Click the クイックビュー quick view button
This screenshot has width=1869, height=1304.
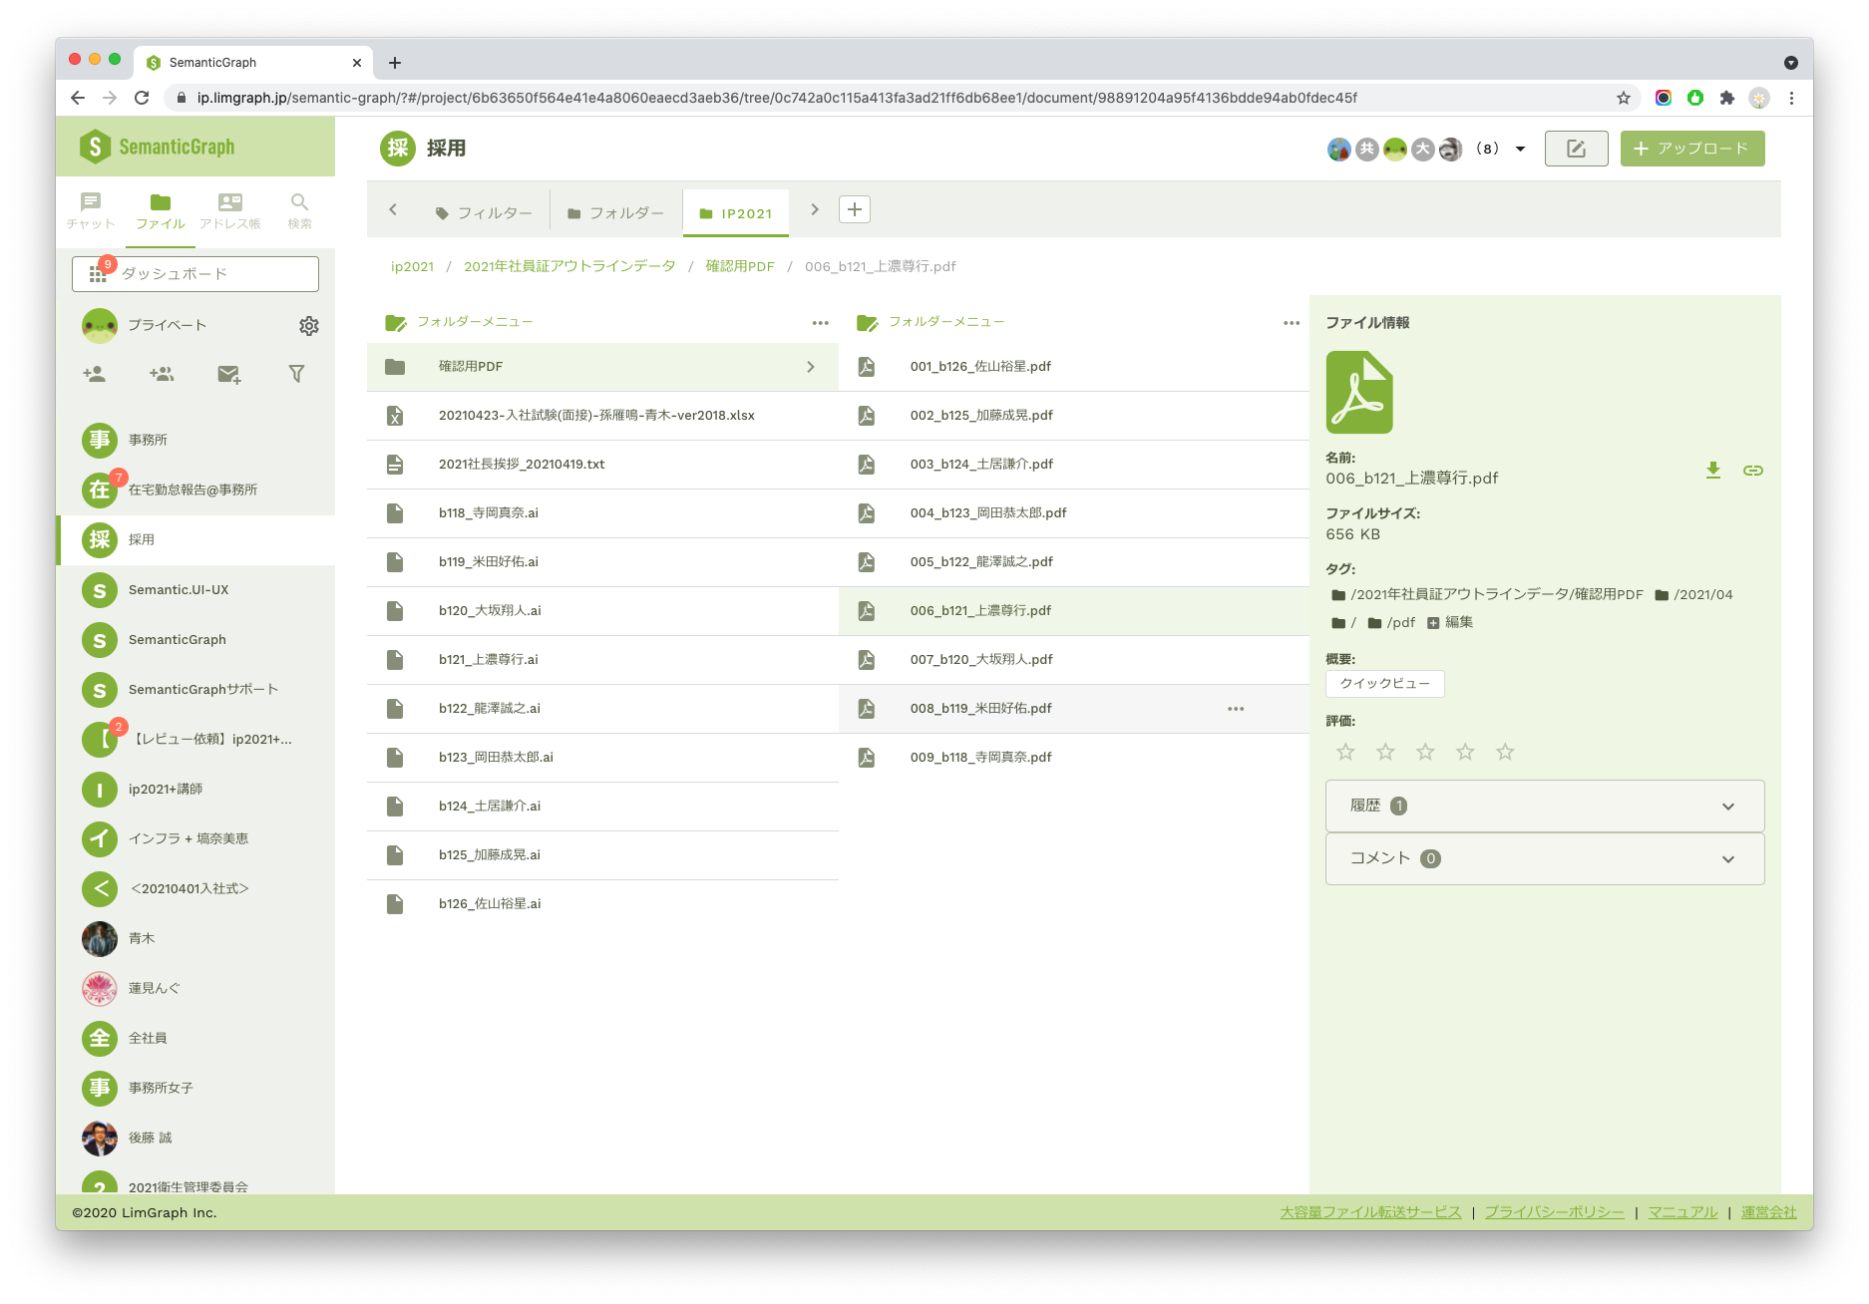coord(1384,684)
